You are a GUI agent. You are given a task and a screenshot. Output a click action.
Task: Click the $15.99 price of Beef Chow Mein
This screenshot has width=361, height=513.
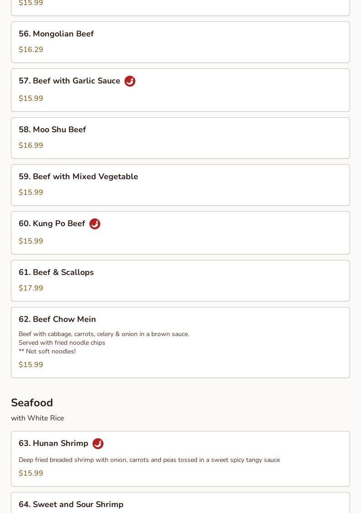click(x=31, y=364)
